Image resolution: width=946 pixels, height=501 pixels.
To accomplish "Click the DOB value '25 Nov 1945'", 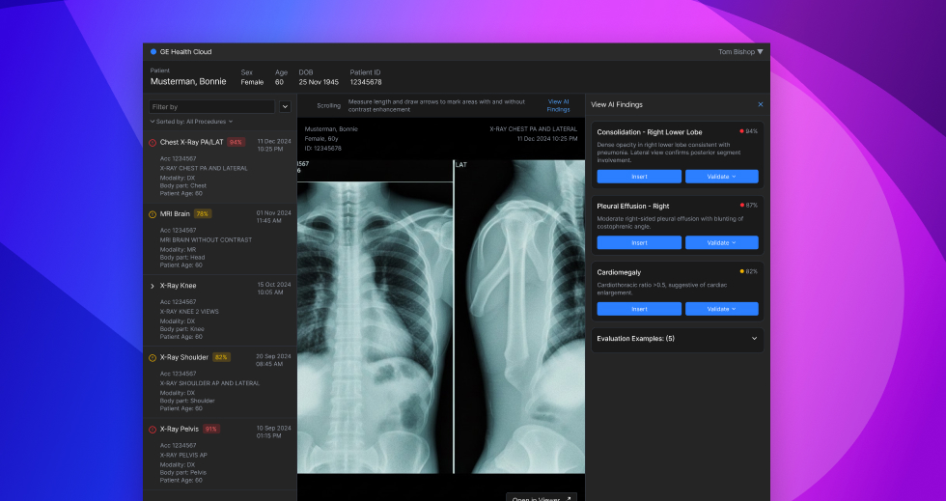I will coord(319,82).
